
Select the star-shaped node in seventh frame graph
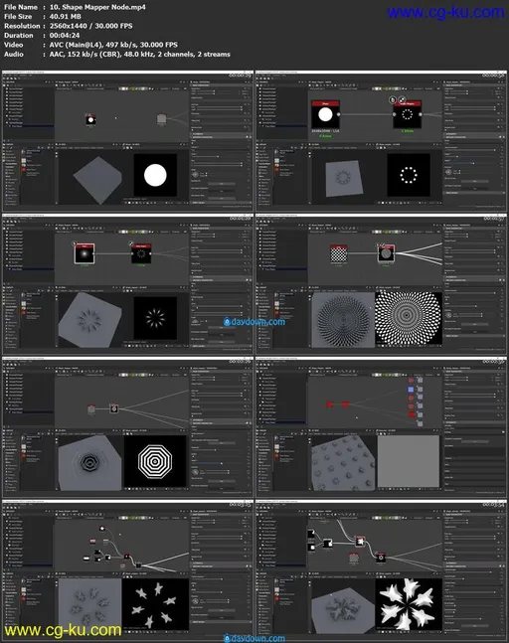[x=102, y=528]
